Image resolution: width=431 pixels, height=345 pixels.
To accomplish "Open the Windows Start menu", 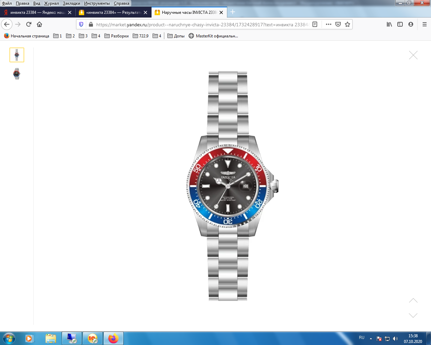I will pos(9,338).
